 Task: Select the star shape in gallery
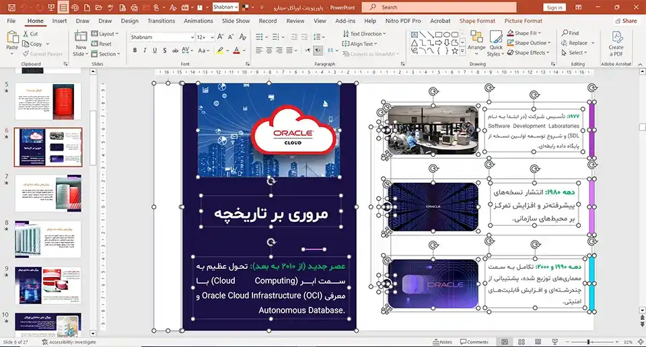click(x=454, y=51)
